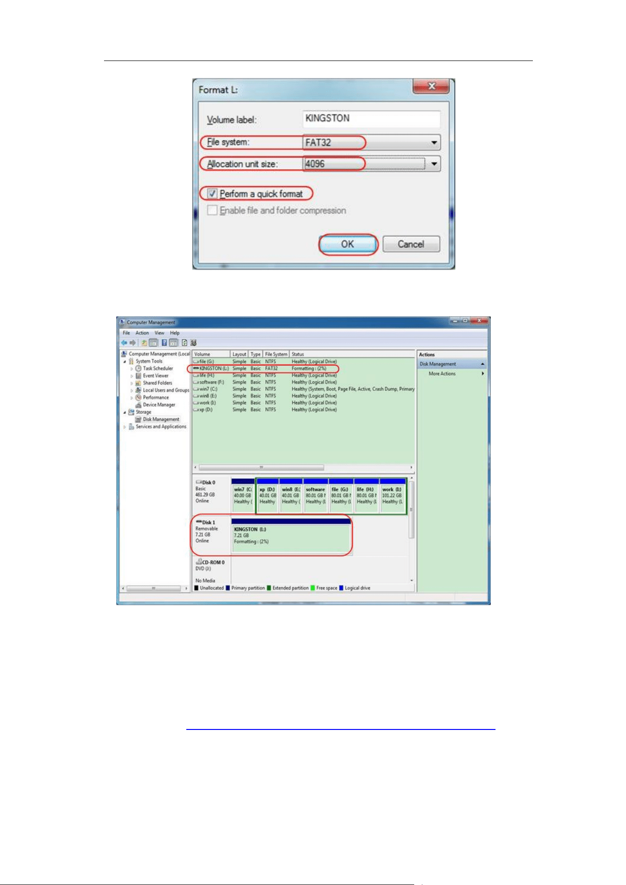Open the View menu
The height and width of the screenshot is (885, 626).
(159, 333)
